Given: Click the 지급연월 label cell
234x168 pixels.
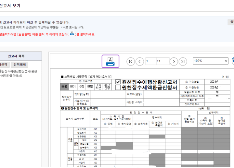Looking at the screenshot, I should 192,88.
